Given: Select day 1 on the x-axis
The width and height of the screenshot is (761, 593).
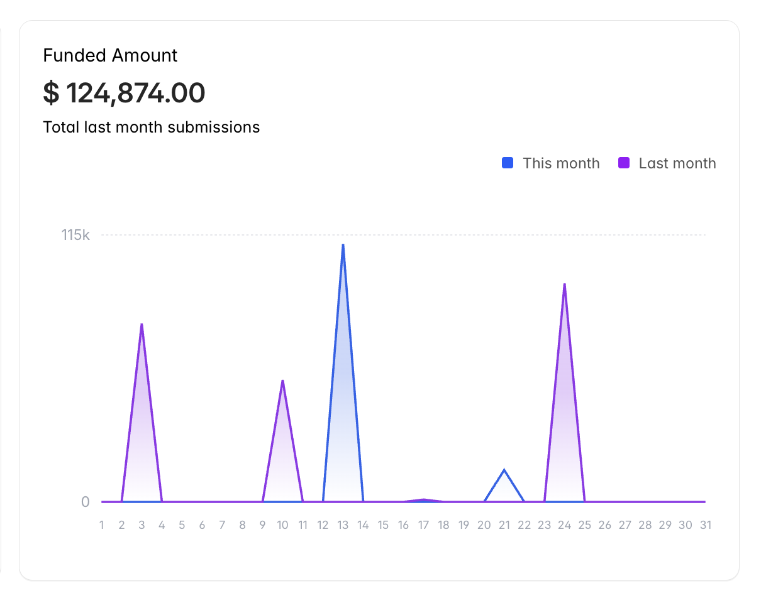Looking at the screenshot, I should coord(101,525).
